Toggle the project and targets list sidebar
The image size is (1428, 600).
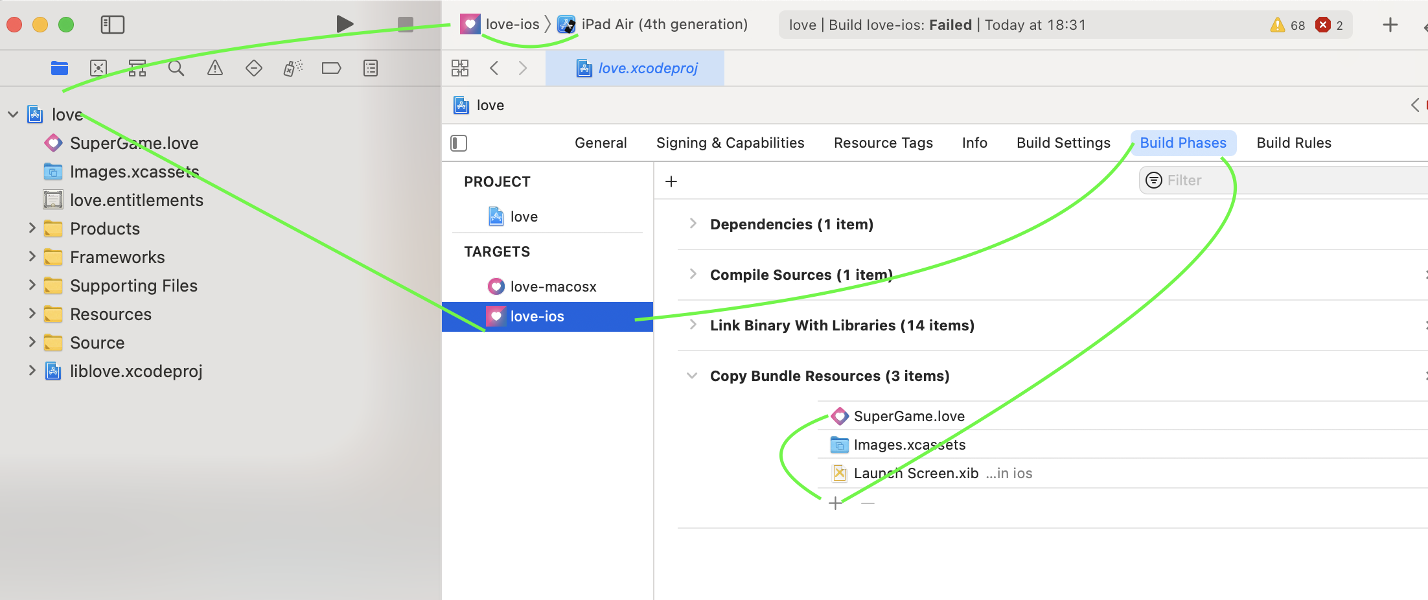click(x=459, y=143)
